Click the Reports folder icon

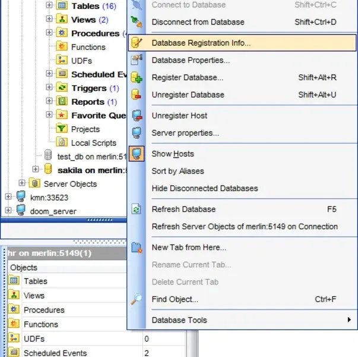[62, 101]
